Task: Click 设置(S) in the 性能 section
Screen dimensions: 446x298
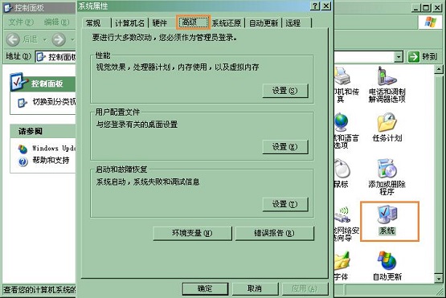Action: coord(285,91)
